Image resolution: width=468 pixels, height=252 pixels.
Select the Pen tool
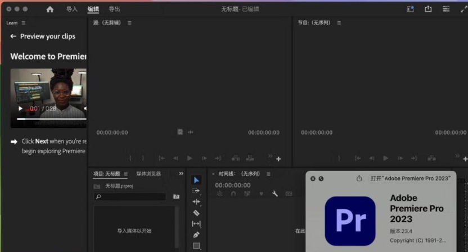pos(196,235)
